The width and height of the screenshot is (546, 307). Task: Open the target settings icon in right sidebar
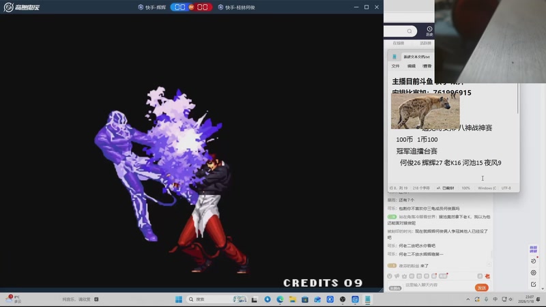(534, 272)
